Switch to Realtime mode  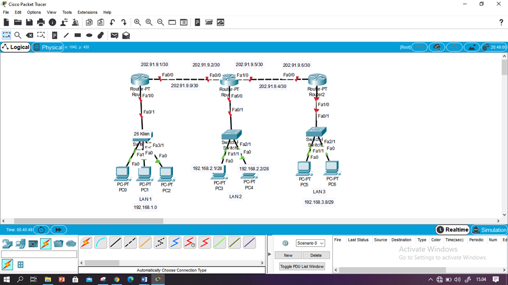tap(452, 230)
